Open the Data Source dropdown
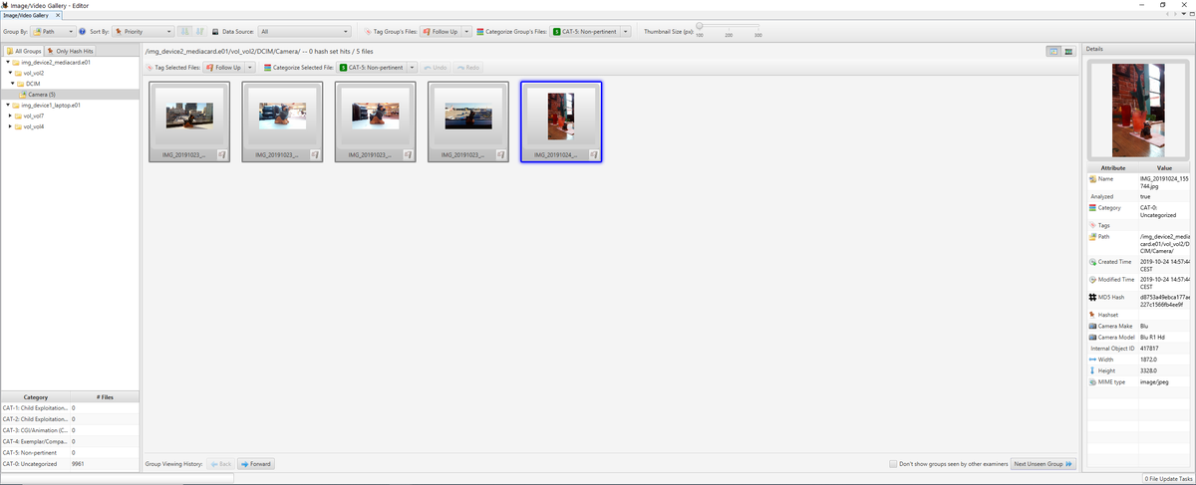This screenshot has height=485, width=1196. pos(304,32)
